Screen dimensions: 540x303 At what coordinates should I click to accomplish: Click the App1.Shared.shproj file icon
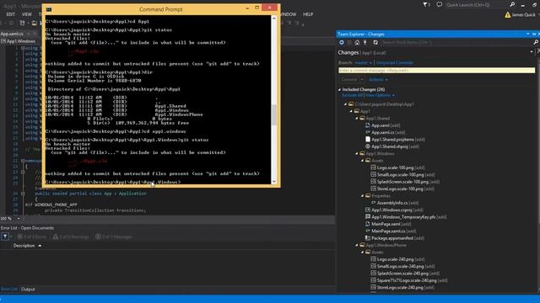click(x=368, y=146)
